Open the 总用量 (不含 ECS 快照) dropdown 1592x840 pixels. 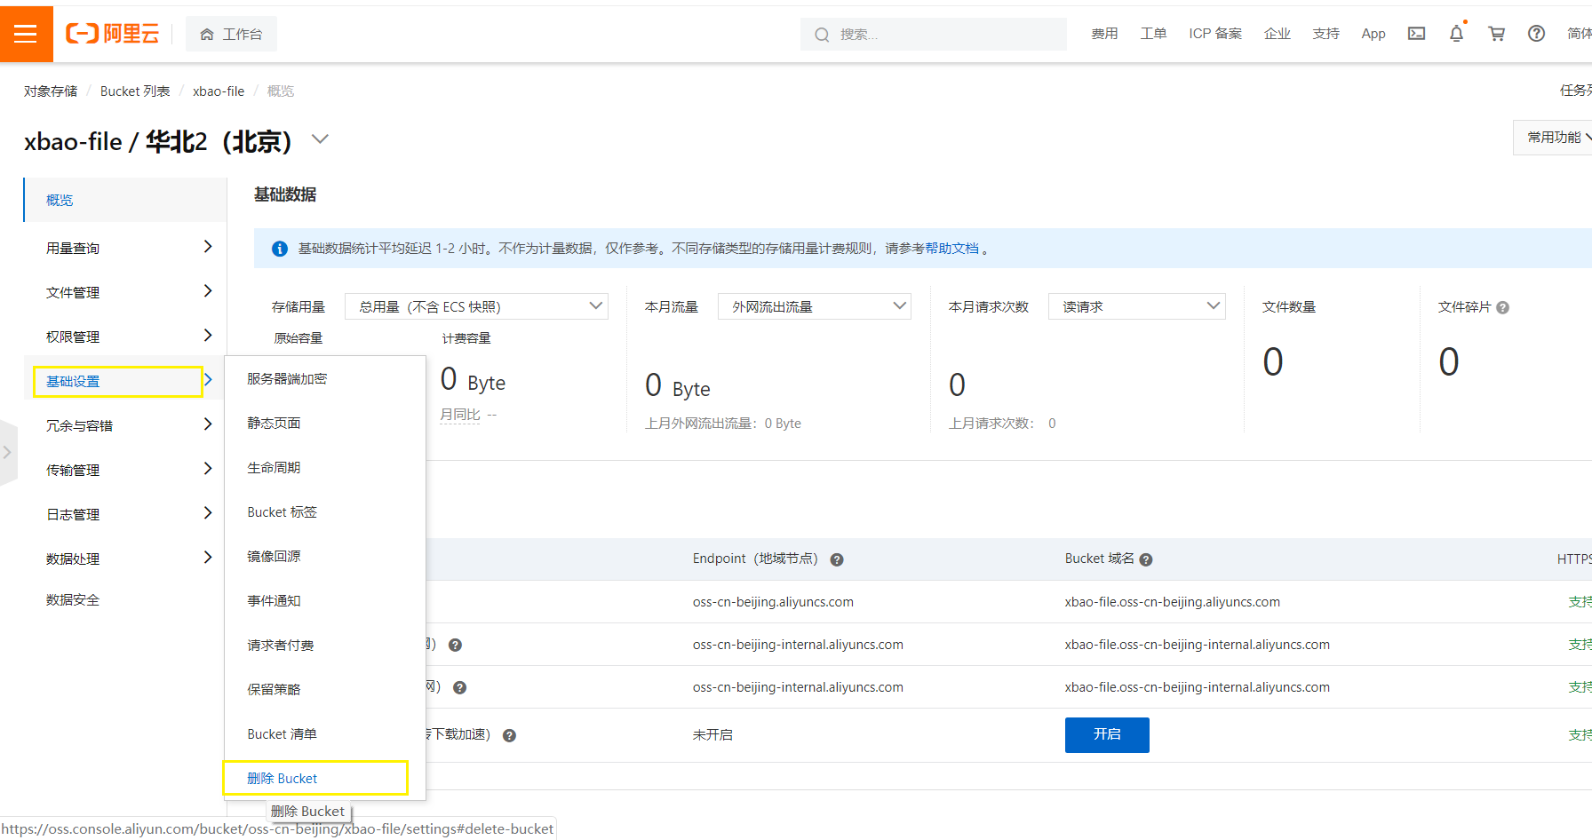(476, 306)
